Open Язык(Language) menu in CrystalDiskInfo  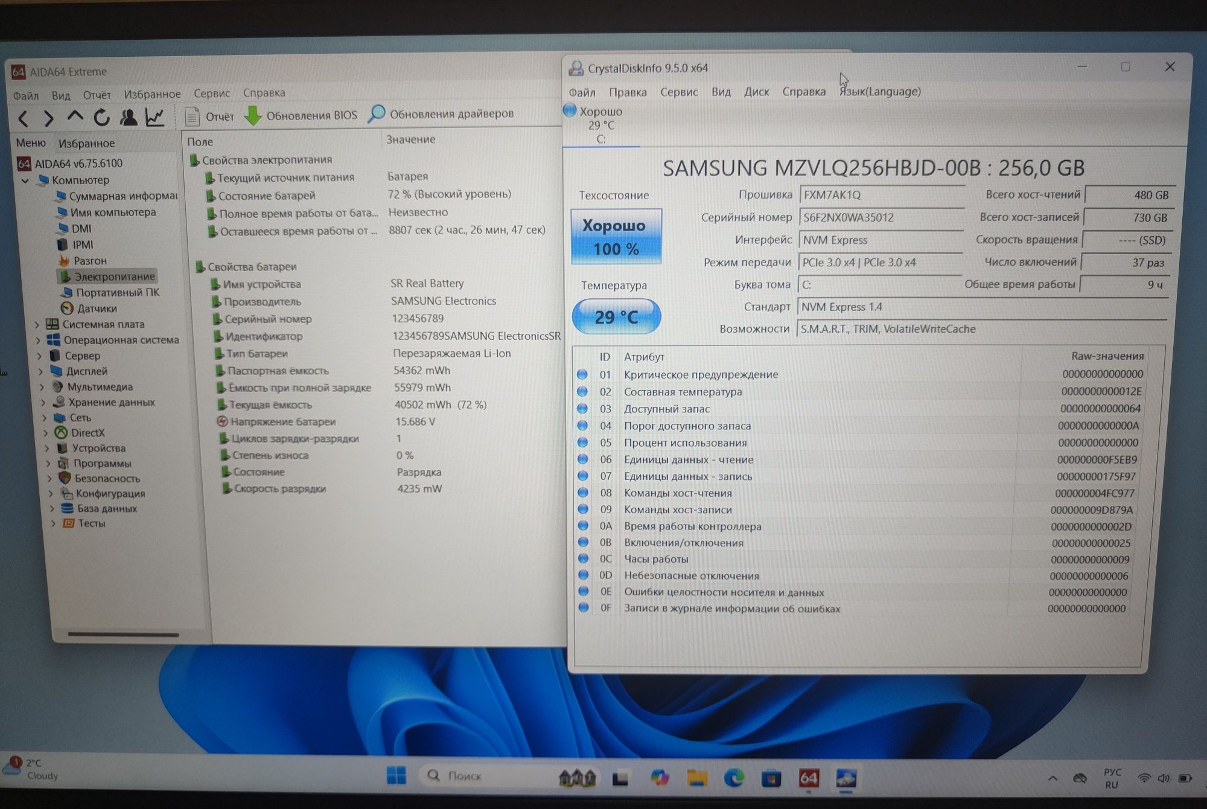pyautogui.click(x=881, y=91)
